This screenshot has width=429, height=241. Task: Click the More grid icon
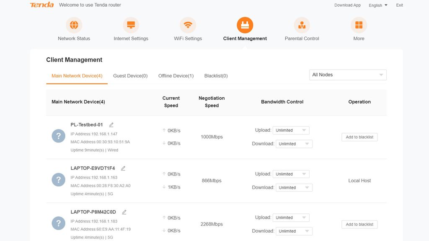(x=359, y=25)
